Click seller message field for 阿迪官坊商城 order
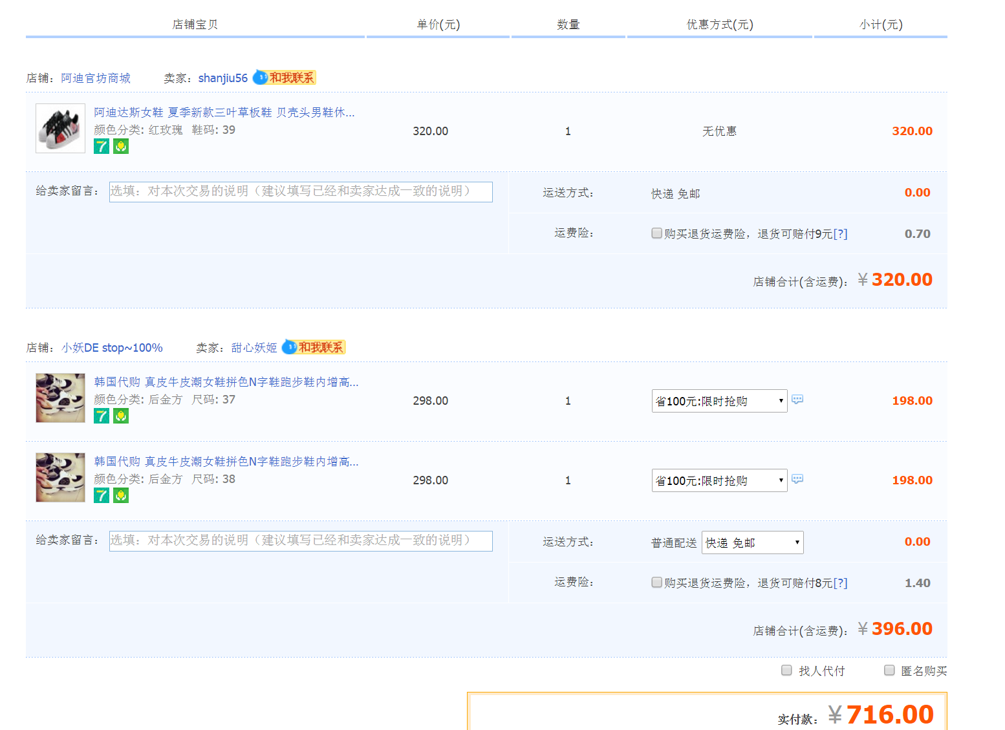This screenshot has width=1005, height=730. coord(301,192)
